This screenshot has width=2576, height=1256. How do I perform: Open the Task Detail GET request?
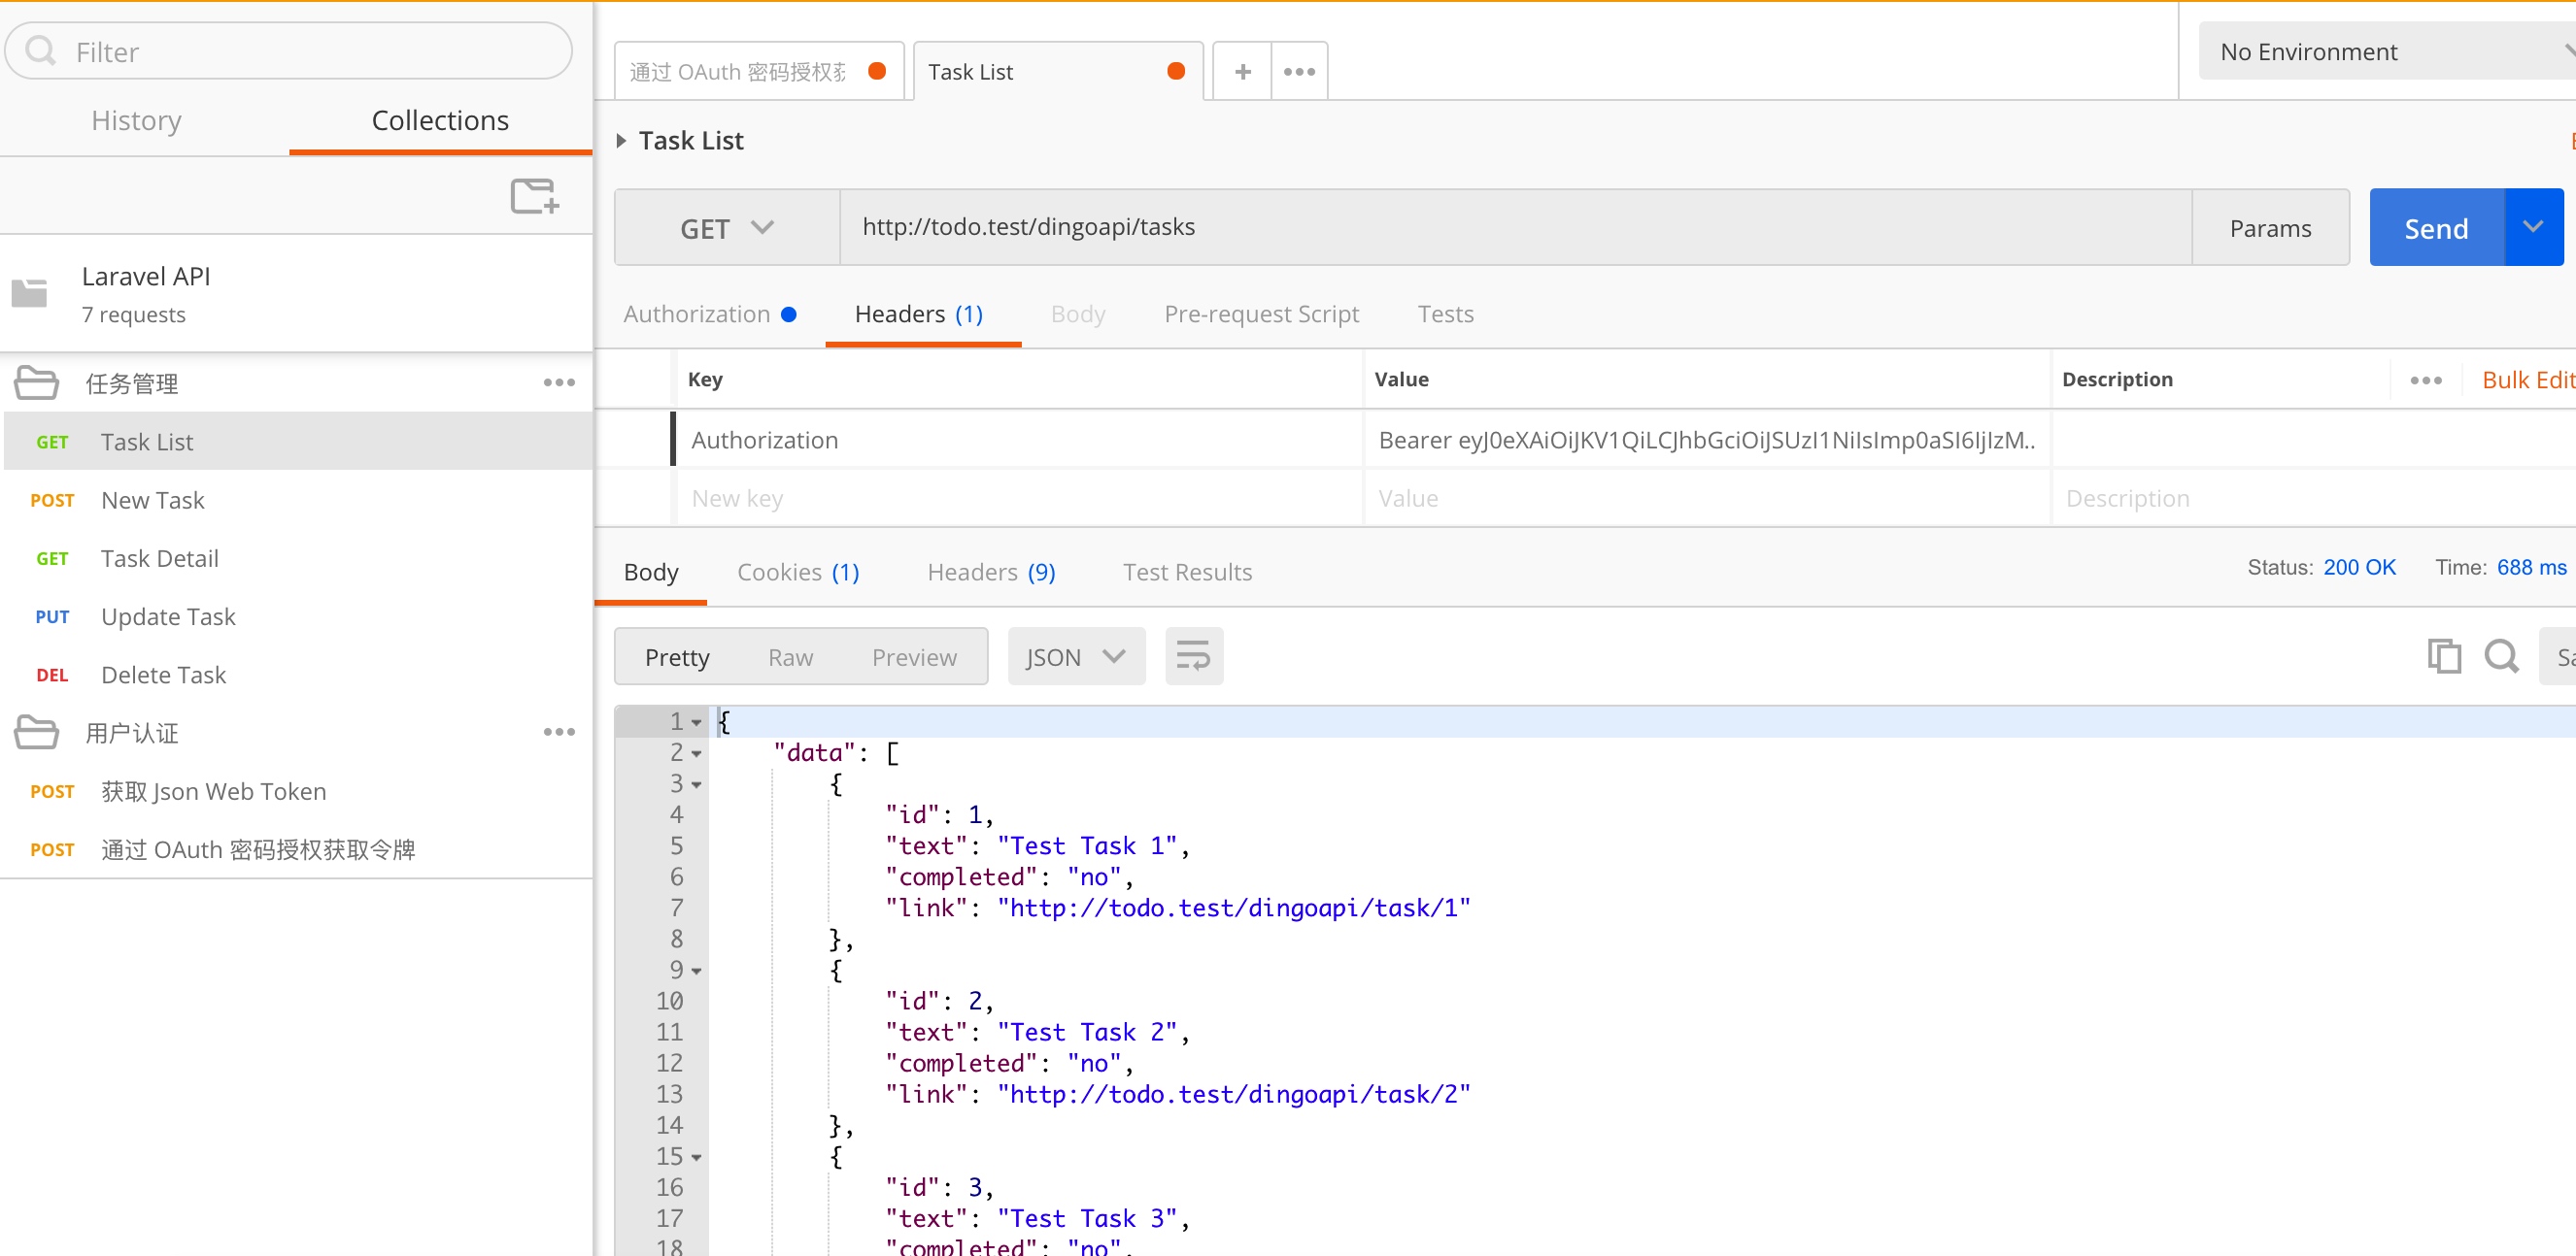pyautogui.click(x=298, y=557)
